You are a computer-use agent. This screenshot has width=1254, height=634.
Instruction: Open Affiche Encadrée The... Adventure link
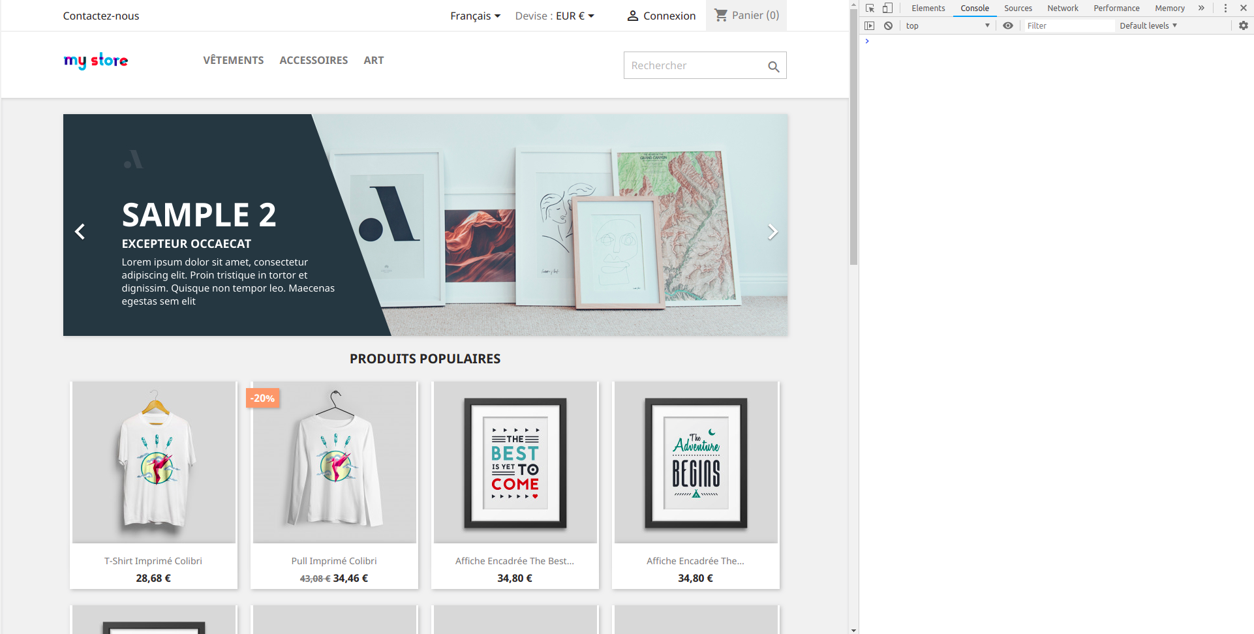(696, 561)
